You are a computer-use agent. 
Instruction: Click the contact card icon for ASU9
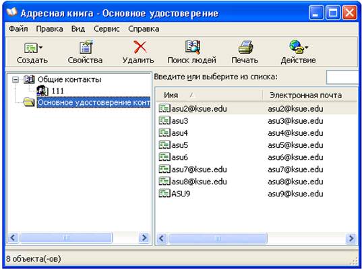(x=164, y=194)
